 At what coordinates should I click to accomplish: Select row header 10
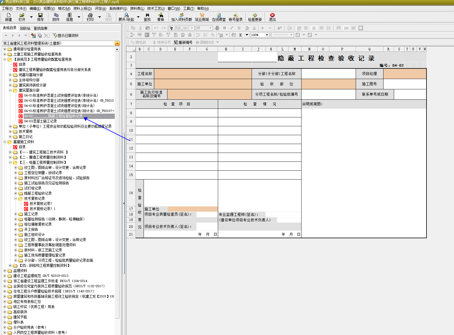tap(131, 131)
